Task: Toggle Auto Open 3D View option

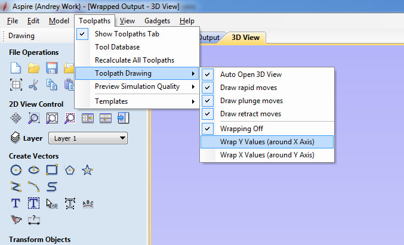Action: pyautogui.click(x=251, y=75)
